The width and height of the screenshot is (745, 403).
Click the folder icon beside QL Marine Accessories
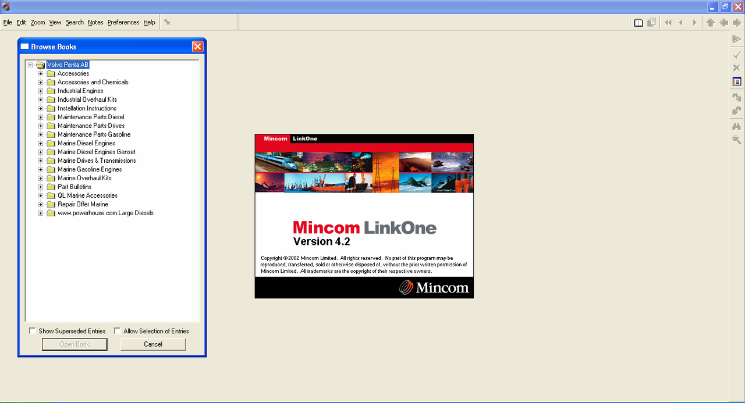51,196
